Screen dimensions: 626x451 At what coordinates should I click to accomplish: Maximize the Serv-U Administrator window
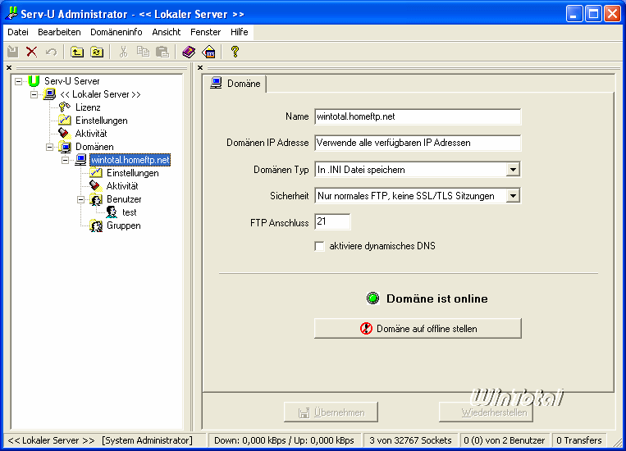pyautogui.click(x=593, y=14)
